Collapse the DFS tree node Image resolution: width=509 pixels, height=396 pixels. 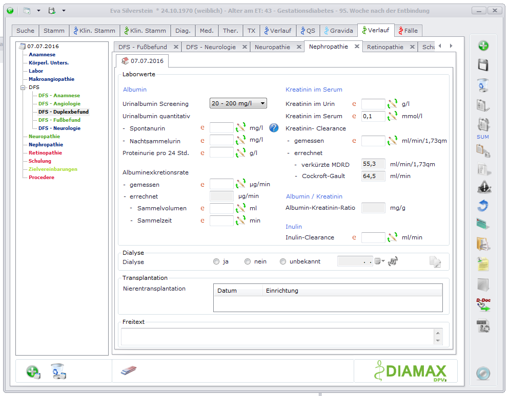click(x=23, y=87)
